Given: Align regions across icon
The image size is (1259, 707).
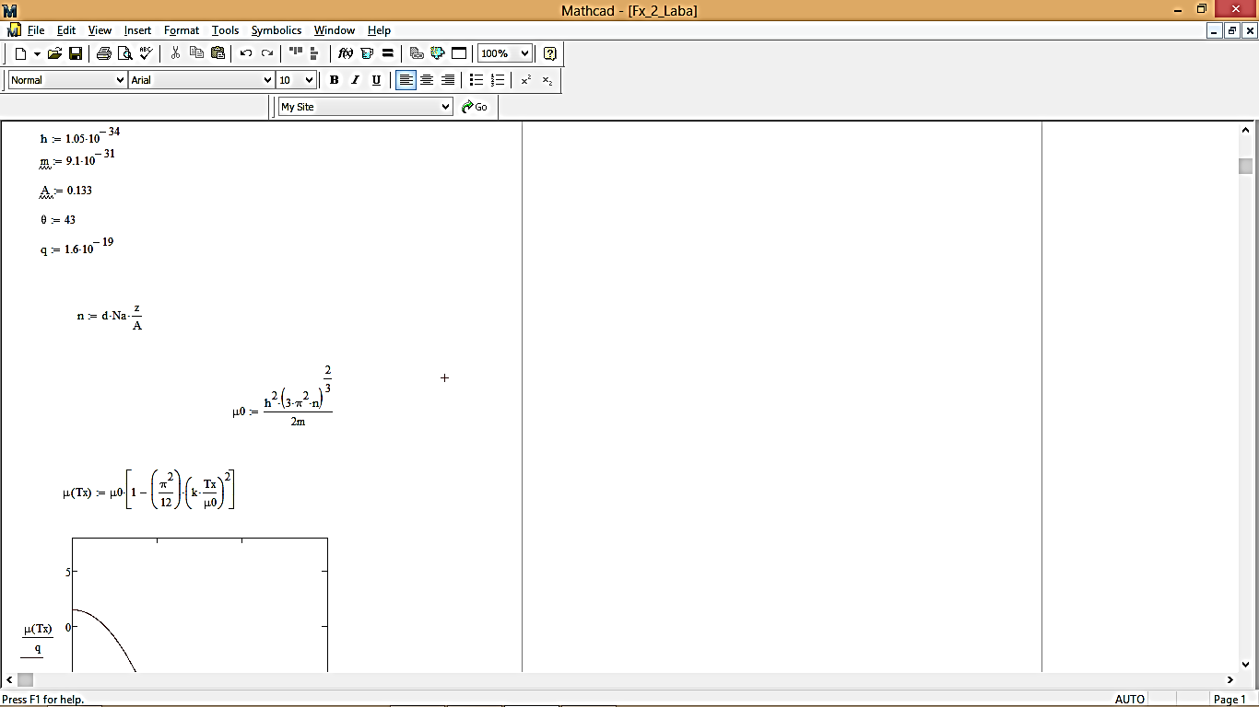Looking at the screenshot, I should click(296, 53).
